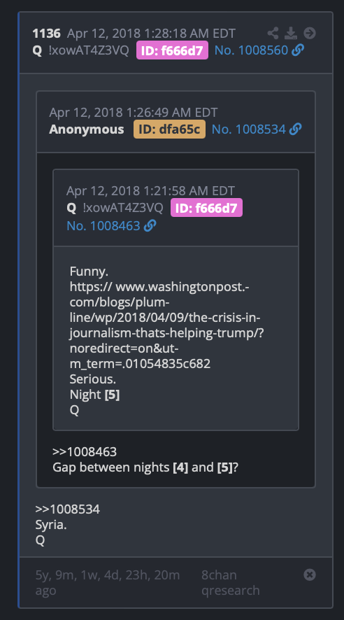This screenshot has height=620, width=344.
Task: Open post link No. 1008463
Action: (103, 226)
